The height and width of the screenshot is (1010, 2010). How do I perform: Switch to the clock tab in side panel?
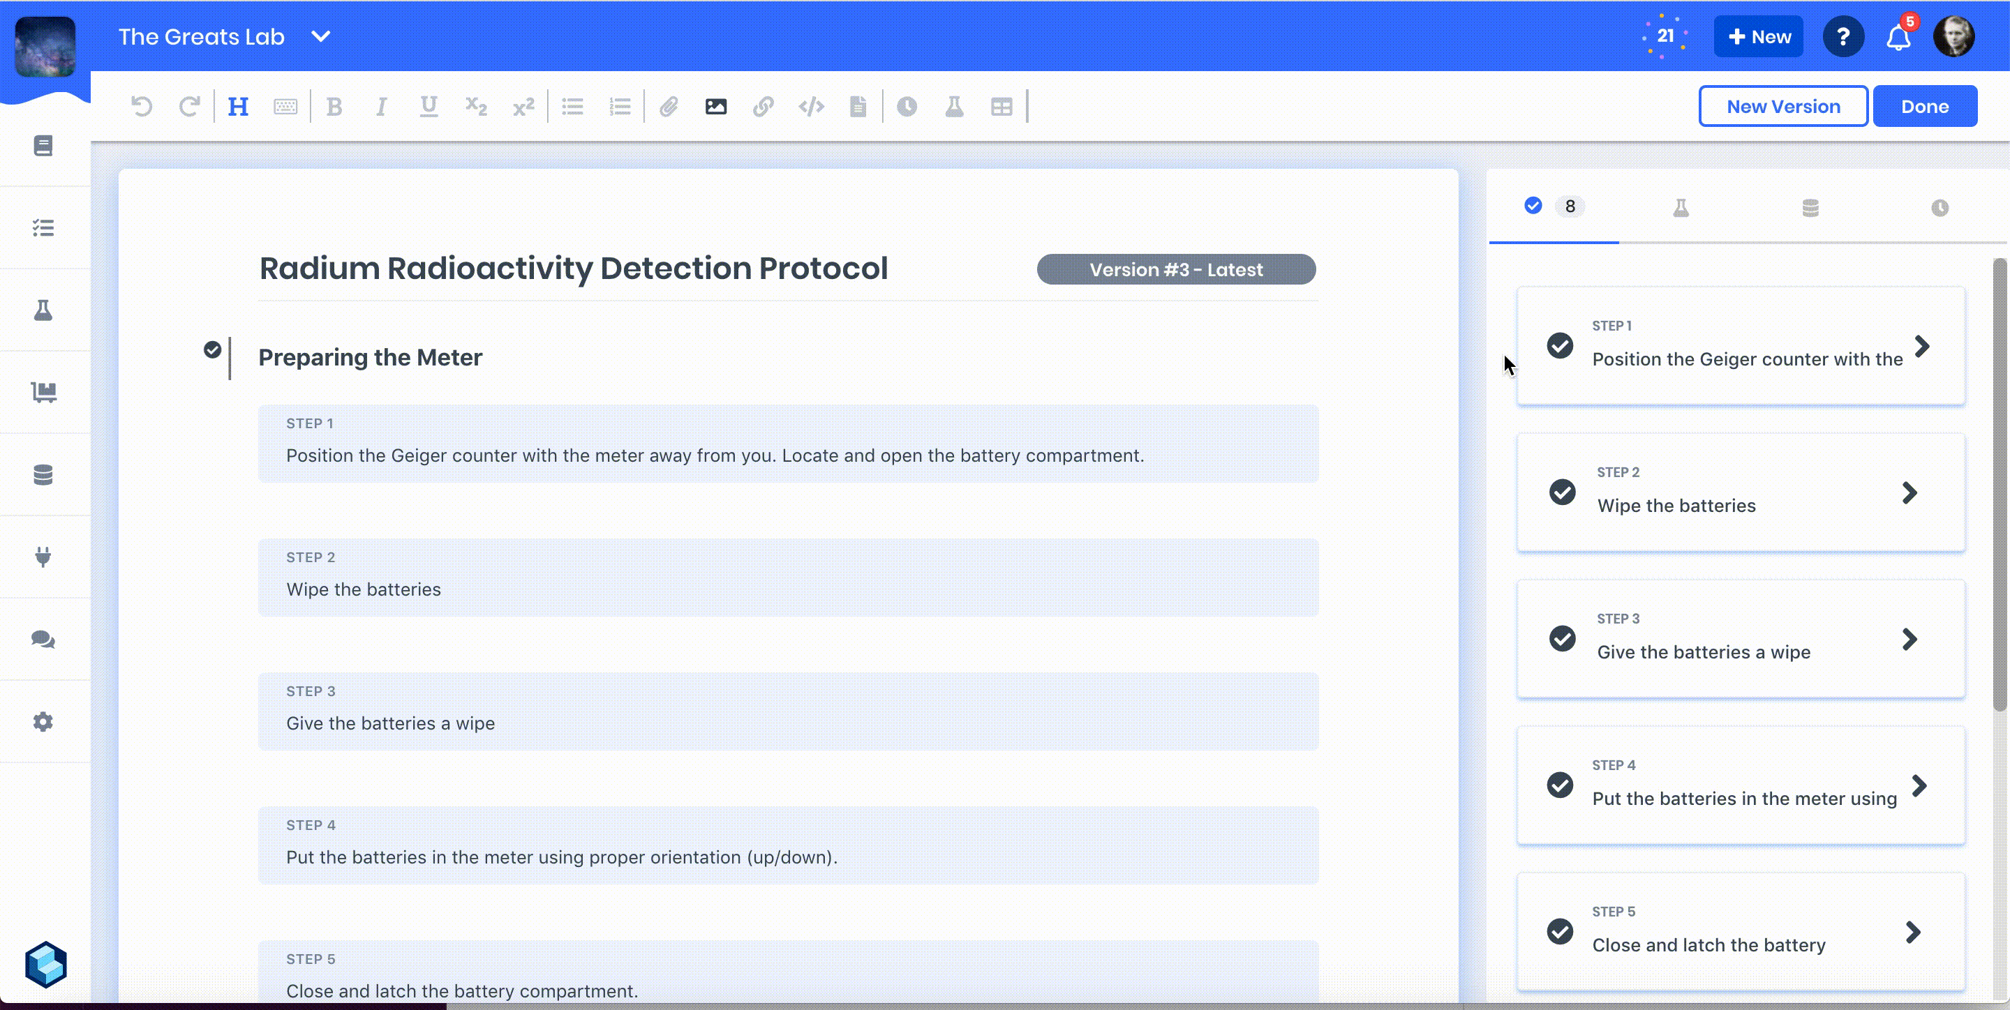point(1939,207)
